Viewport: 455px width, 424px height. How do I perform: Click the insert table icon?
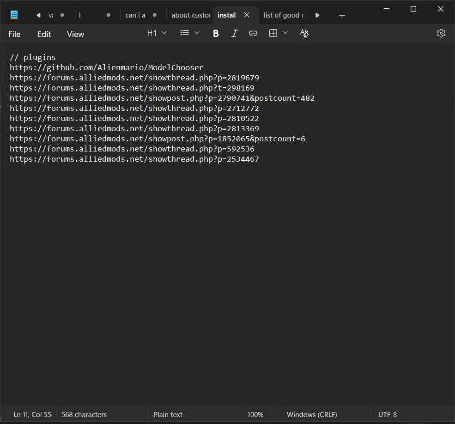pyautogui.click(x=273, y=33)
